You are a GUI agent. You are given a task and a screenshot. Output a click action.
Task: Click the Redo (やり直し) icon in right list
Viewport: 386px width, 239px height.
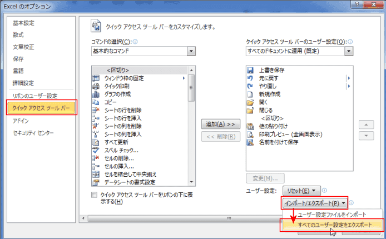[250, 86]
